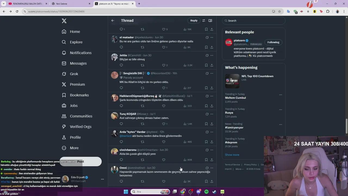Reply to Omni's comment

coord(121,182)
